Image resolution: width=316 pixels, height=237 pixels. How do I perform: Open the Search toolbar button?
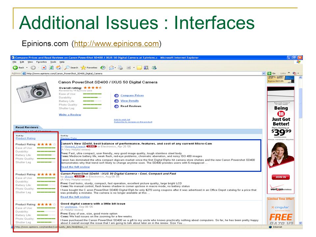click(x=71, y=68)
